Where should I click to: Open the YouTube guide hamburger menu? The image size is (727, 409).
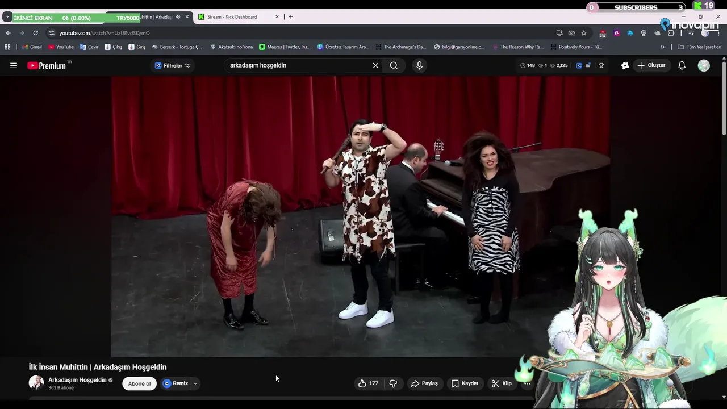pos(14,65)
